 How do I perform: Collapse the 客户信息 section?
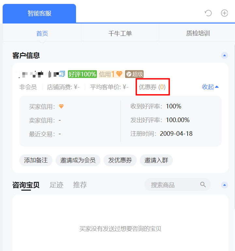pyautogui.click(x=225, y=55)
